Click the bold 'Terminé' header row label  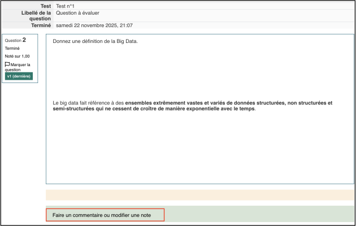40,25
